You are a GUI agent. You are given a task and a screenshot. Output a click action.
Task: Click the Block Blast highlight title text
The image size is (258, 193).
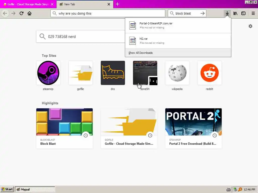click(x=48, y=143)
